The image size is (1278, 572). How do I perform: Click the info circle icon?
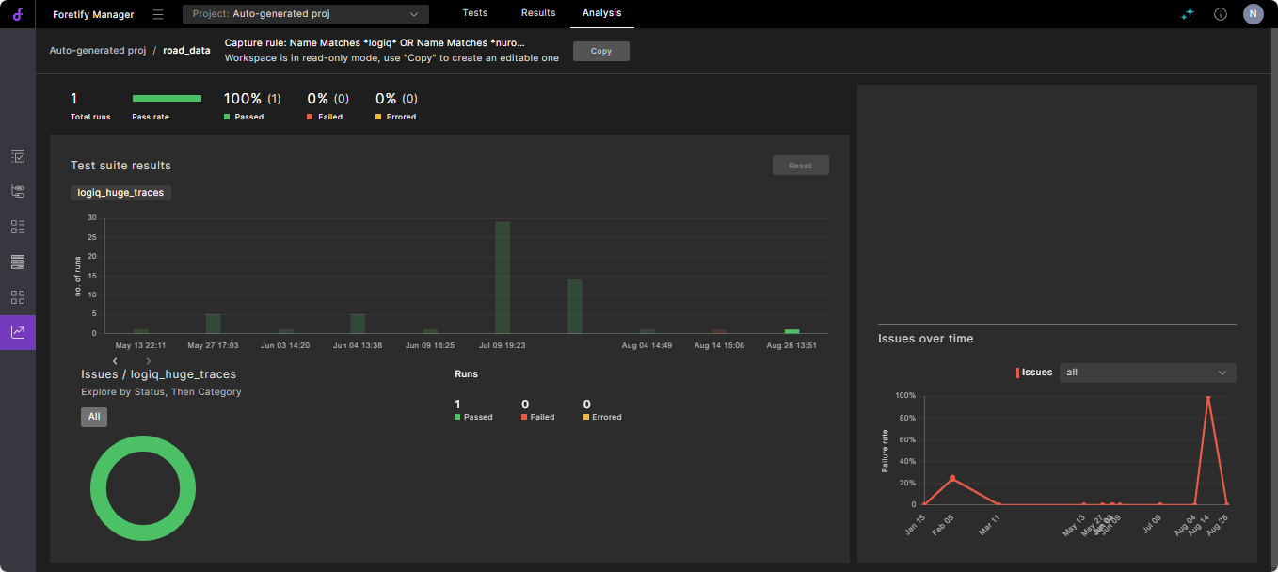tap(1221, 14)
